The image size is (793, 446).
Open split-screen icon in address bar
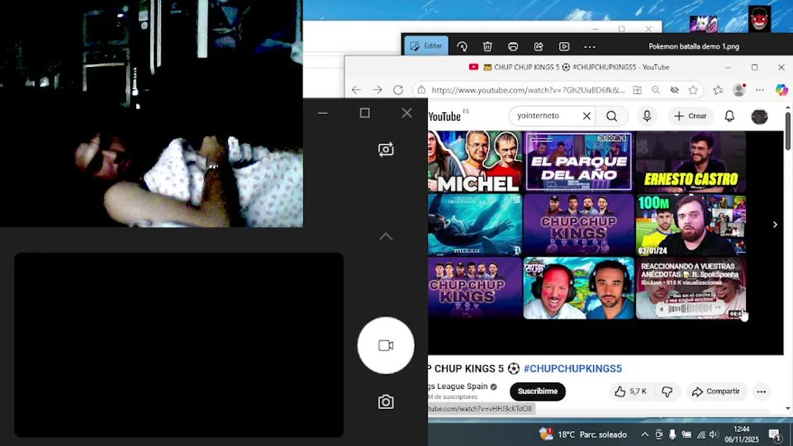coord(637,90)
